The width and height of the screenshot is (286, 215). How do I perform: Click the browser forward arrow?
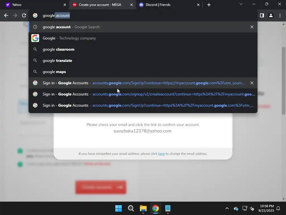pos(15,16)
